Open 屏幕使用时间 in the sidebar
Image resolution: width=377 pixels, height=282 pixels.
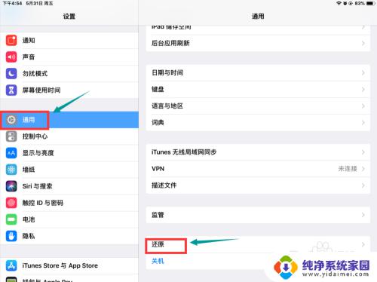coord(69,90)
